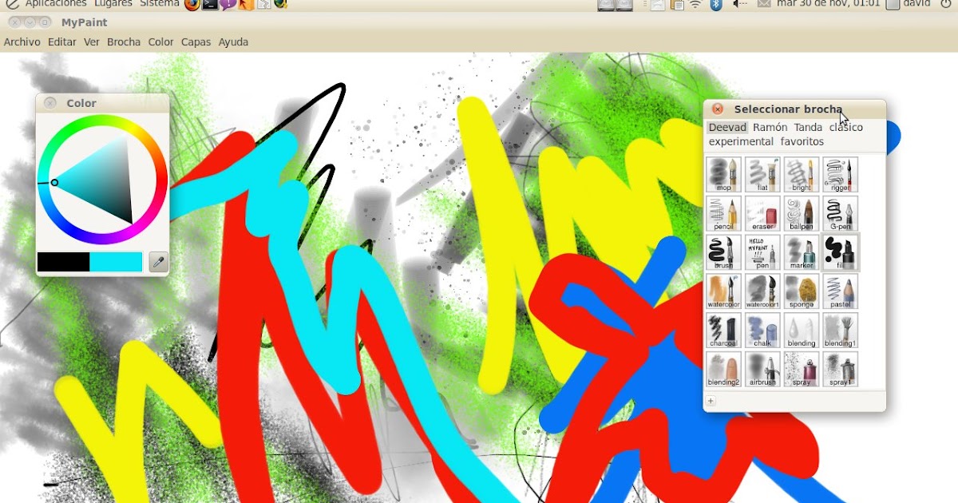Click the cyan color swatch
Viewport: 958px width, 503px height.
coord(116,262)
